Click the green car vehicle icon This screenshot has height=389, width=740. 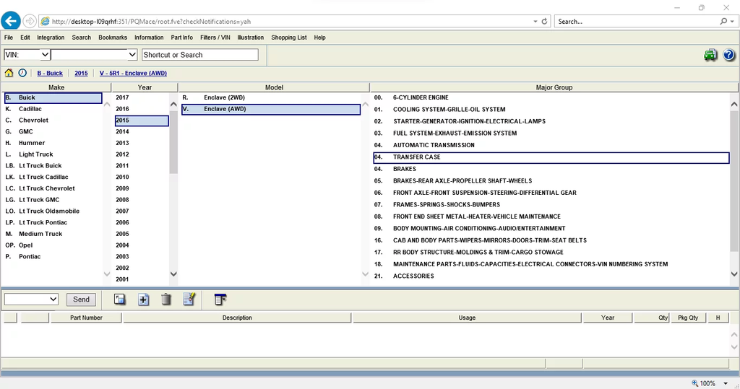[x=710, y=56]
